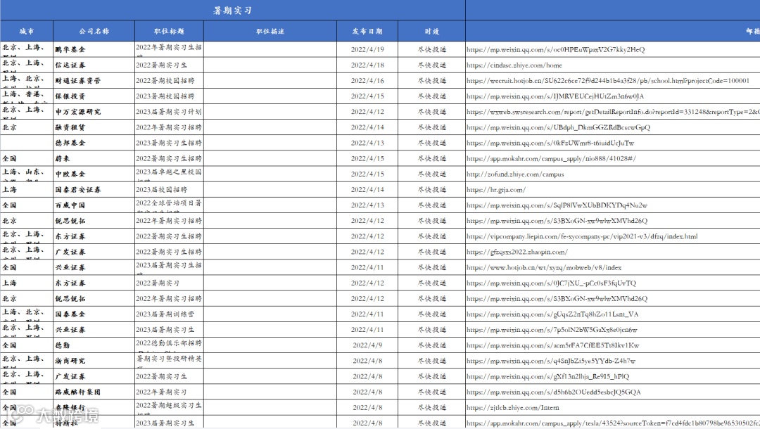
Task: Select the 德勤 company cell
Action: [94, 345]
